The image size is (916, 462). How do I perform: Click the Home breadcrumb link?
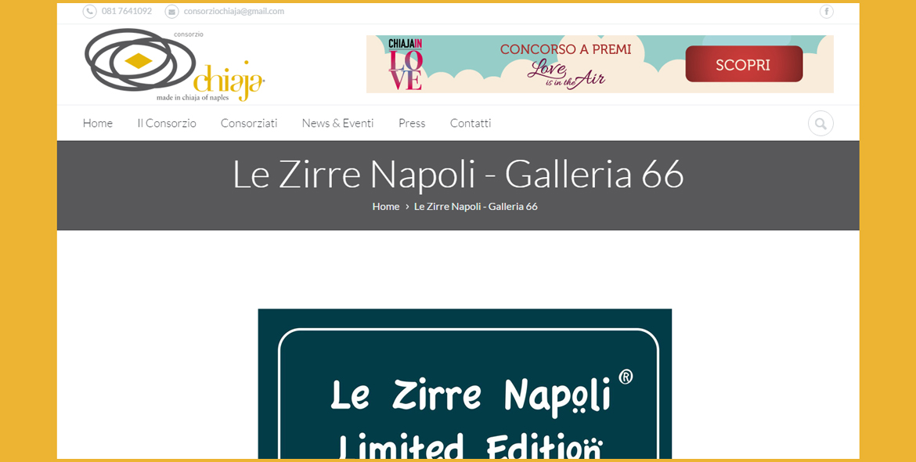pos(385,207)
